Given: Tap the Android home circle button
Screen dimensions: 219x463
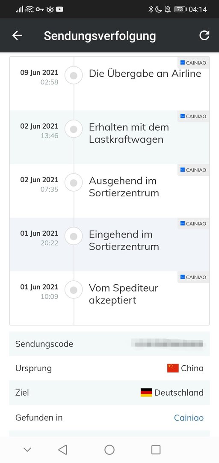Looking at the screenshot, I should click(x=109, y=450).
